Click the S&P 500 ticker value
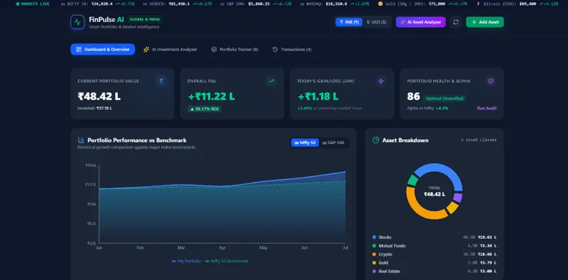568x280 pixels. (258, 4)
